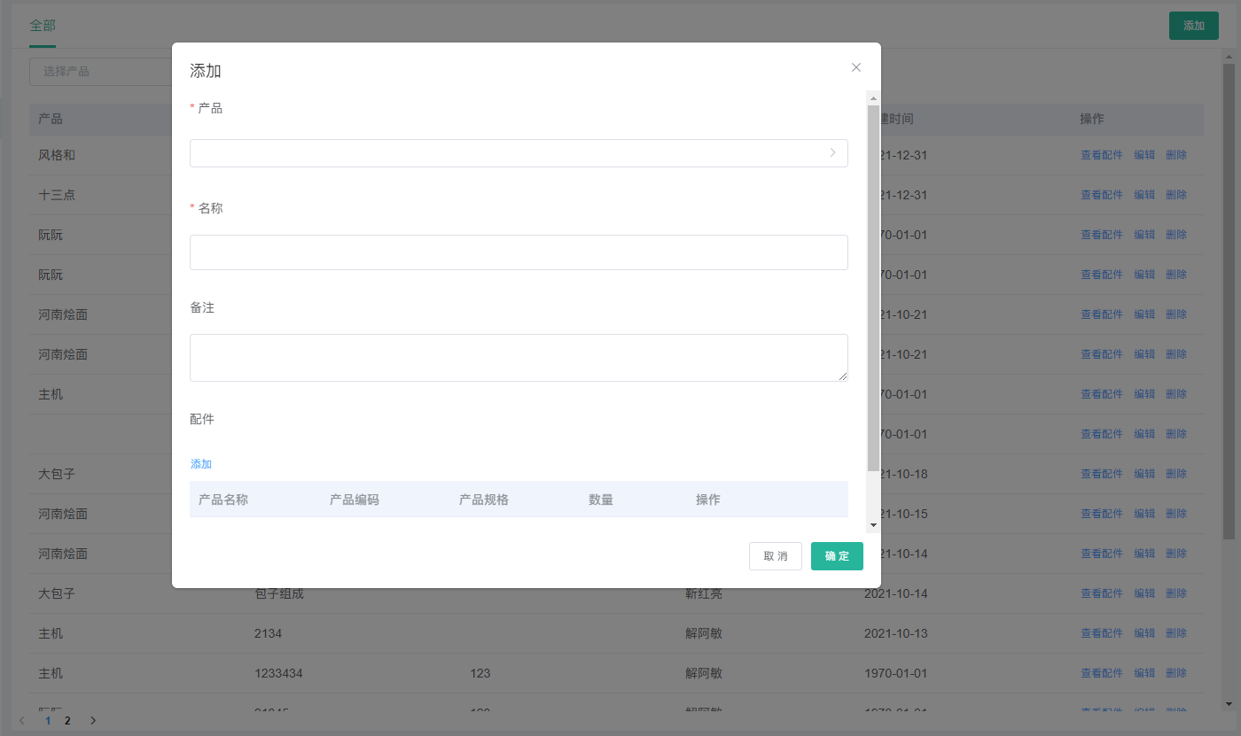Focus the 备注 textarea

coord(519,358)
